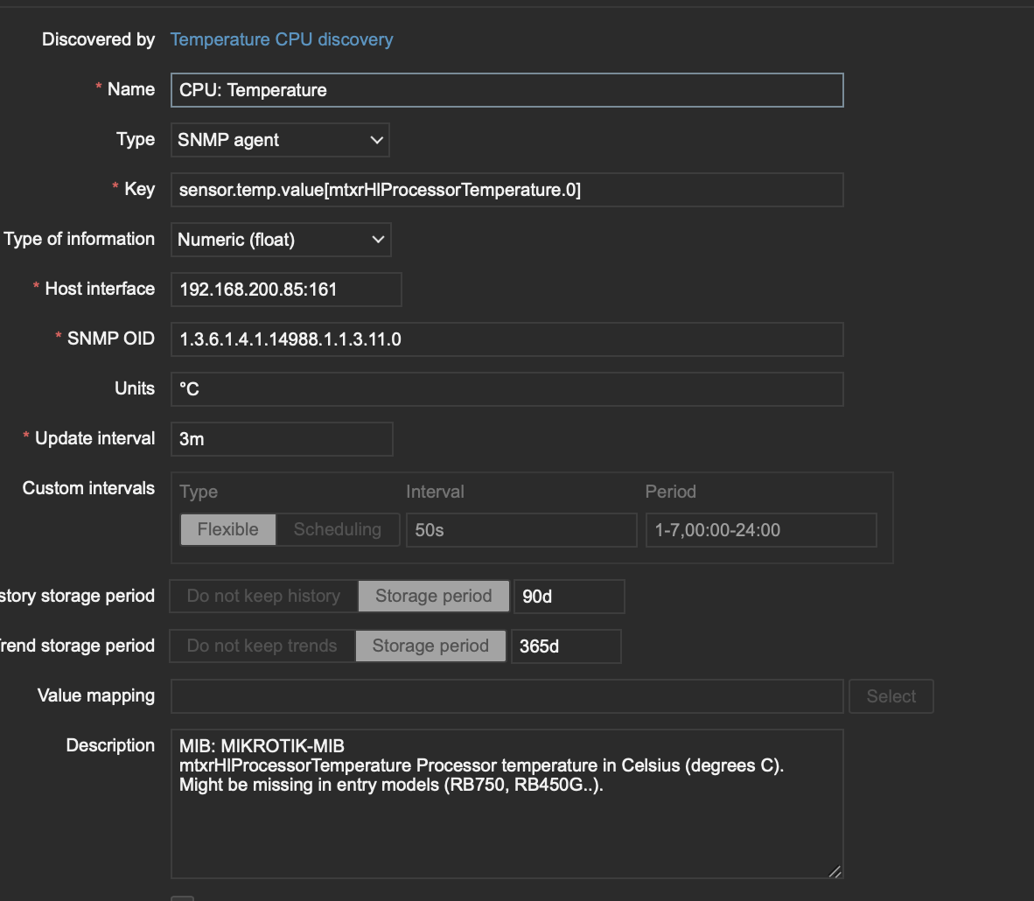This screenshot has height=901, width=1034.
Task: Click the Update interval field showing 3m
Action: point(283,439)
